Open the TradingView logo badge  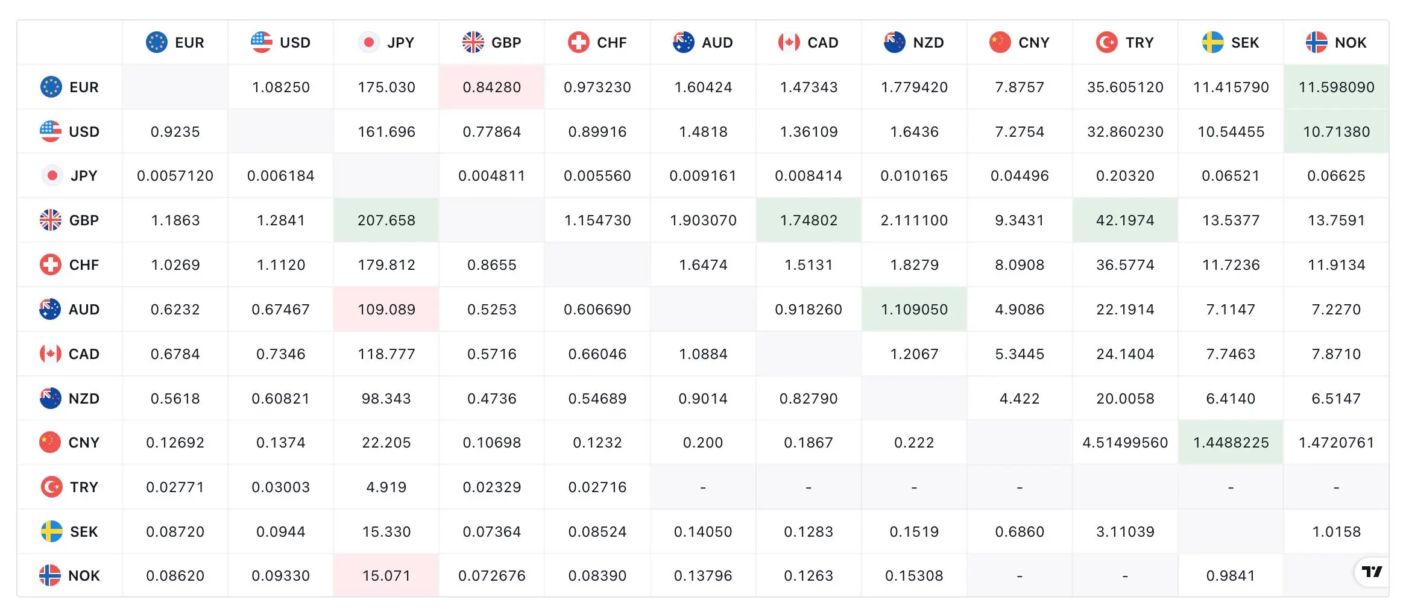(1372, 572)
